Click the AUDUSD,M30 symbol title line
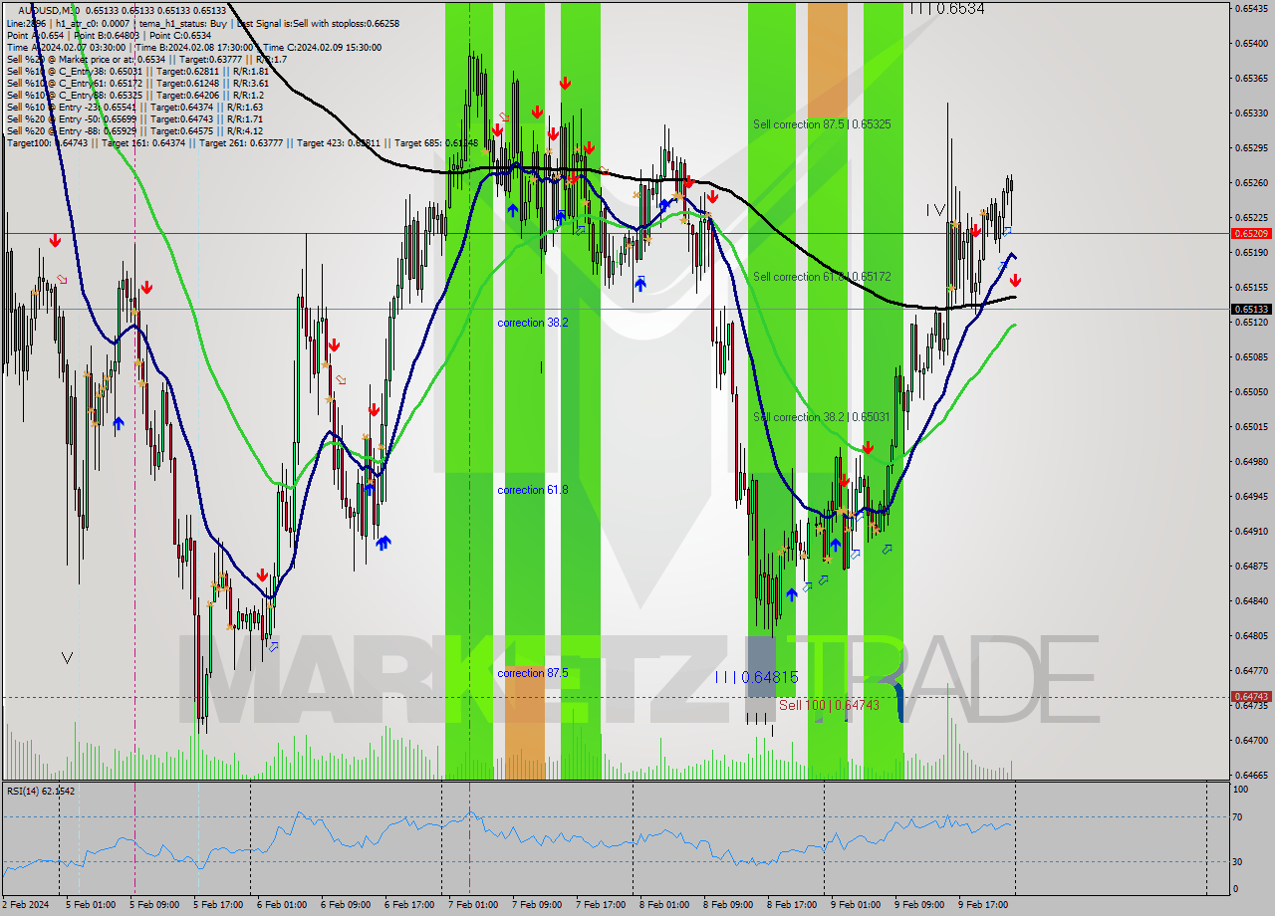The image size is (1275, 916). coord(122,10)
